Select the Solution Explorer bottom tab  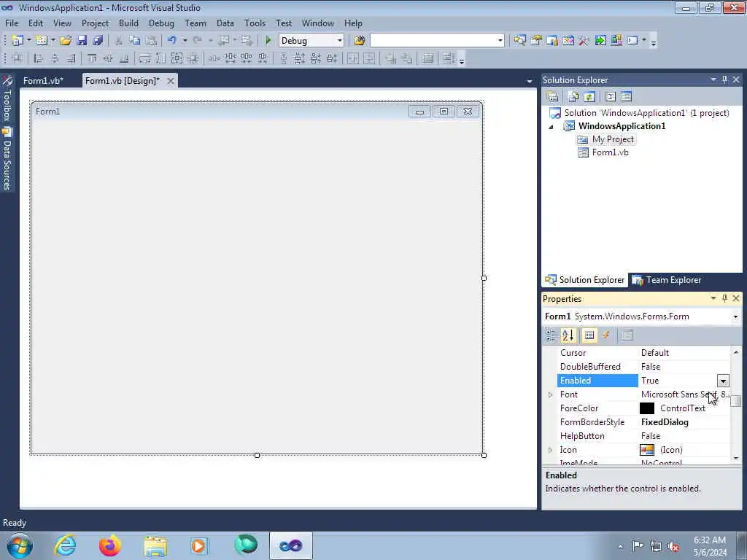[584, 280]
